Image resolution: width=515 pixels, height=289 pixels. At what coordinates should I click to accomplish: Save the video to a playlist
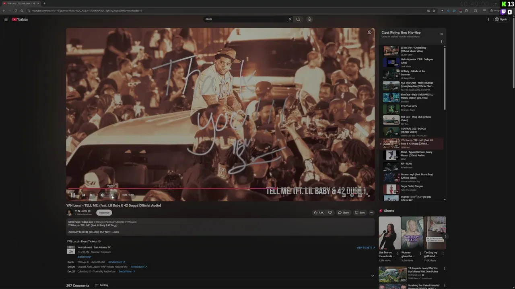point(360,213)
